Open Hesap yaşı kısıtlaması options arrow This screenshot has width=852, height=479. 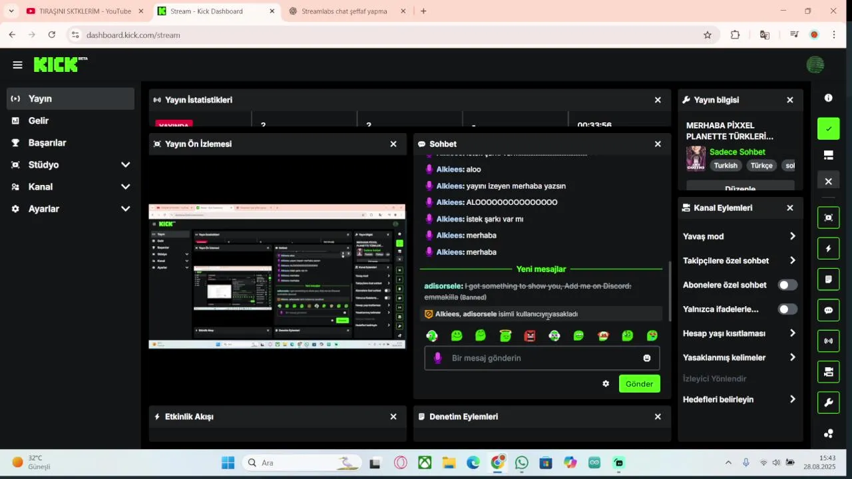792,333
